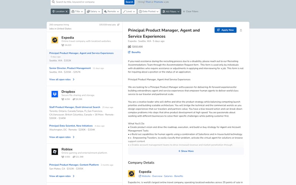Open the Benefits link under salary

point(134,52)
